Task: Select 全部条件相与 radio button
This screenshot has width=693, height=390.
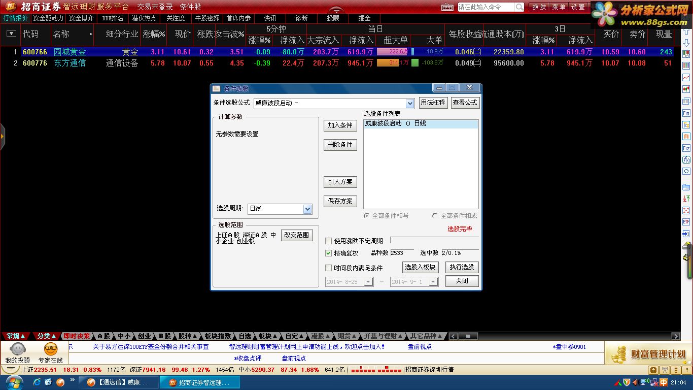Action: pos(366,215)
